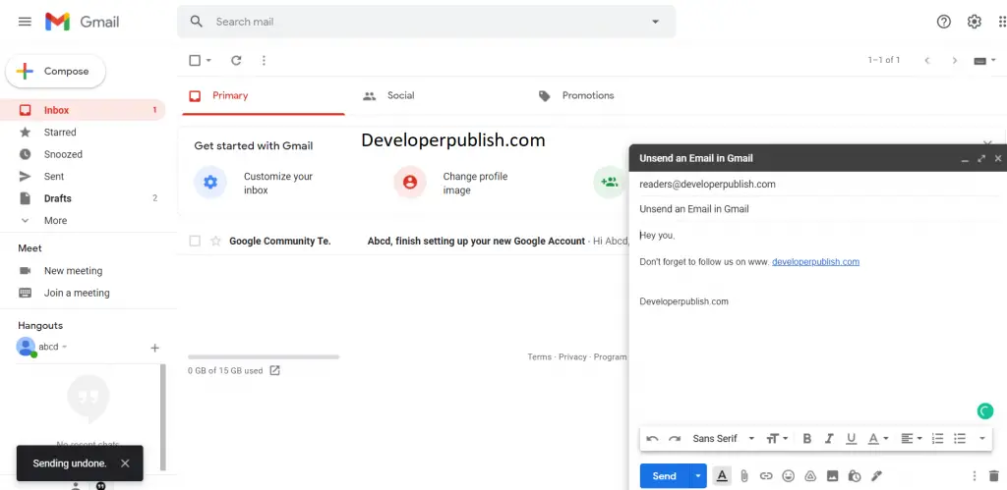The image size is (1007, 490).
Task: Star the Google Community Team email
Action: 215,242
